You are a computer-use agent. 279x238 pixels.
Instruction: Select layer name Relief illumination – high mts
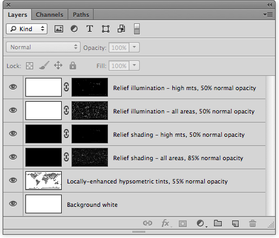[x=185, y=88]
